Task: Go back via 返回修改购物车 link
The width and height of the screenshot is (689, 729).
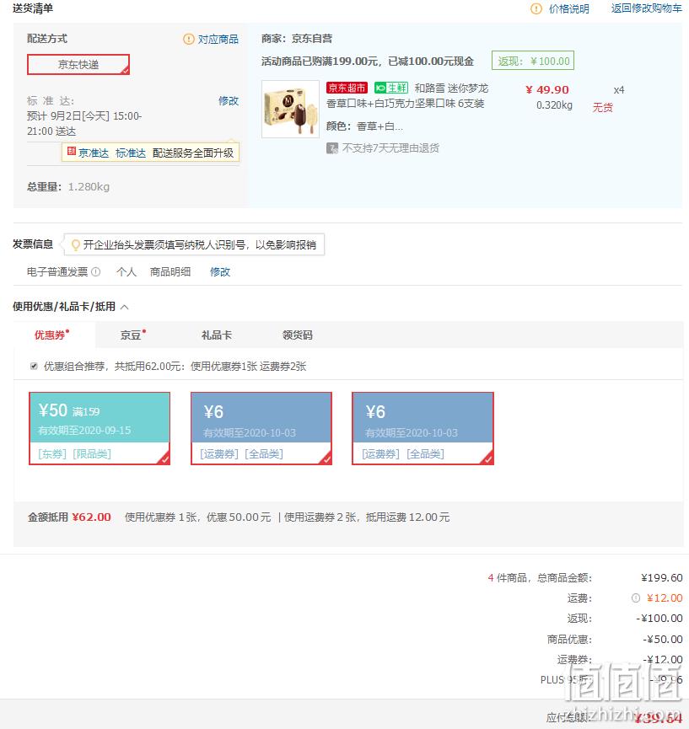Action: coord(646,8)
